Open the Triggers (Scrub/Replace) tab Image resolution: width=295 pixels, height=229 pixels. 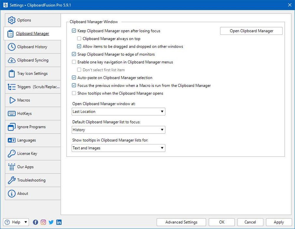(33, 87)
